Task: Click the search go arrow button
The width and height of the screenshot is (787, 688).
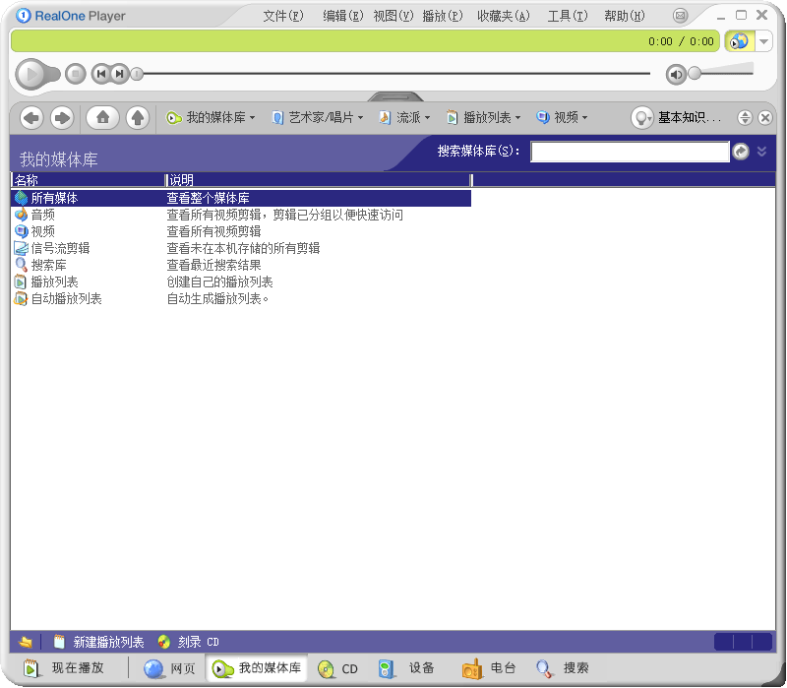Action: [741, 152]
